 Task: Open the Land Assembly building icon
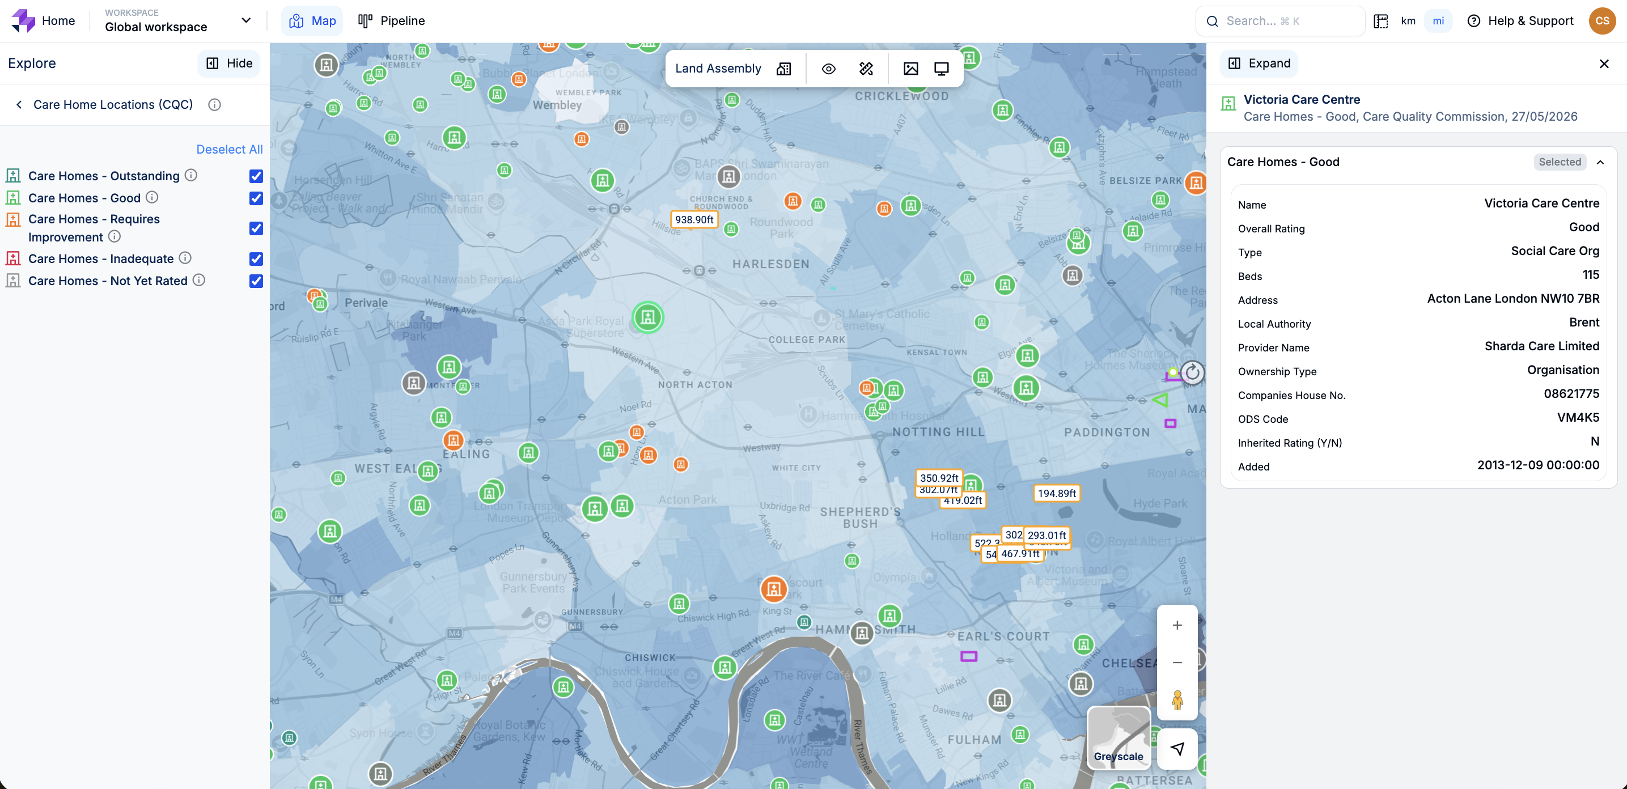tap(783, 68)
